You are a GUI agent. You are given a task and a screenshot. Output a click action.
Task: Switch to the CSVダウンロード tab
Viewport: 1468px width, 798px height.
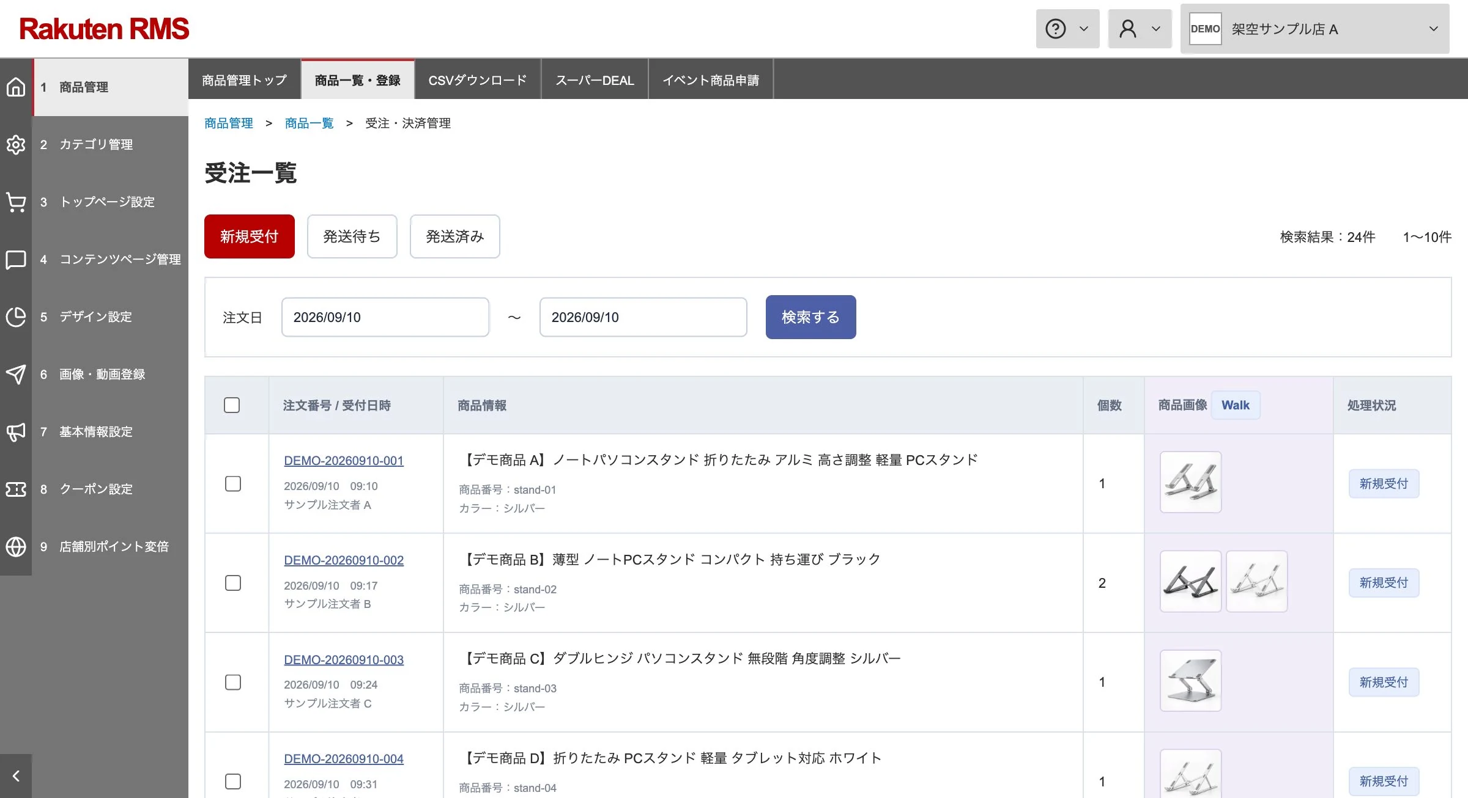coord(477,80)
